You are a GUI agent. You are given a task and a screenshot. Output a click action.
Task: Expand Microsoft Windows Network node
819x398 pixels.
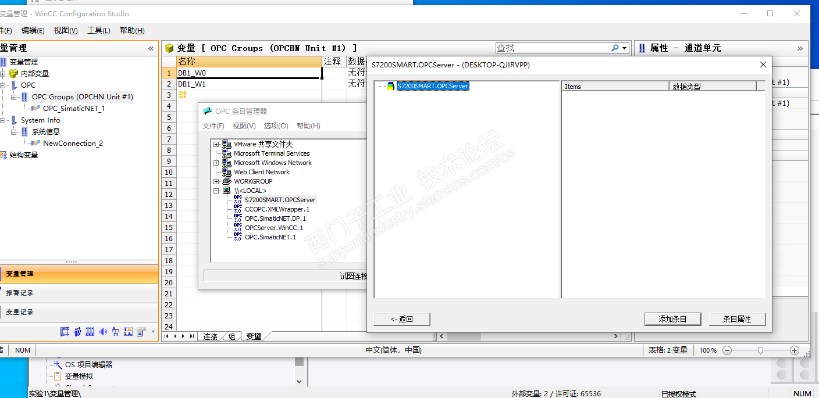tap(216, 163)
